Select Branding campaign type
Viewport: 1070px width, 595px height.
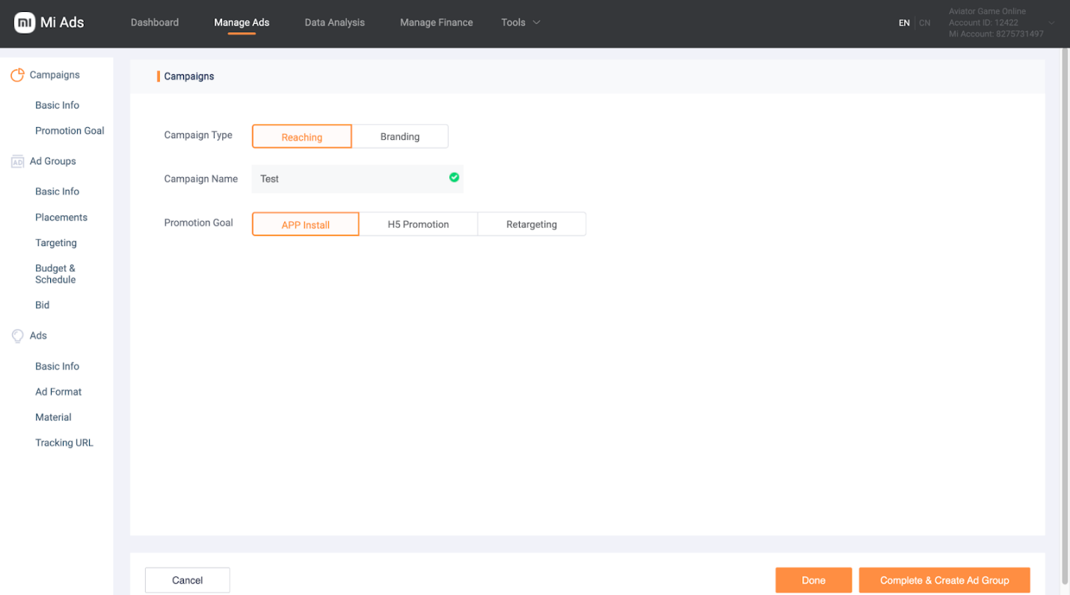(400, 137)
